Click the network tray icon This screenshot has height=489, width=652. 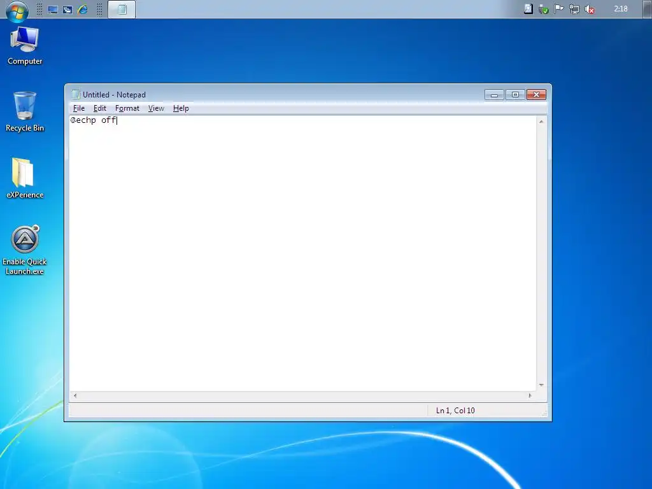tap(574, 9)
